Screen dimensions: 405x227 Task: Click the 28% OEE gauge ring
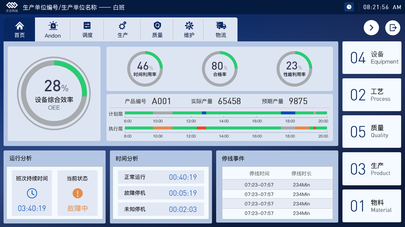54,93
